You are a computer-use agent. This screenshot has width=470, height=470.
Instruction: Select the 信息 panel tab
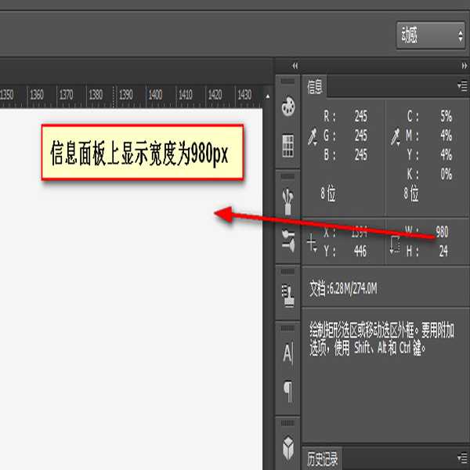[x=314, y=87]
